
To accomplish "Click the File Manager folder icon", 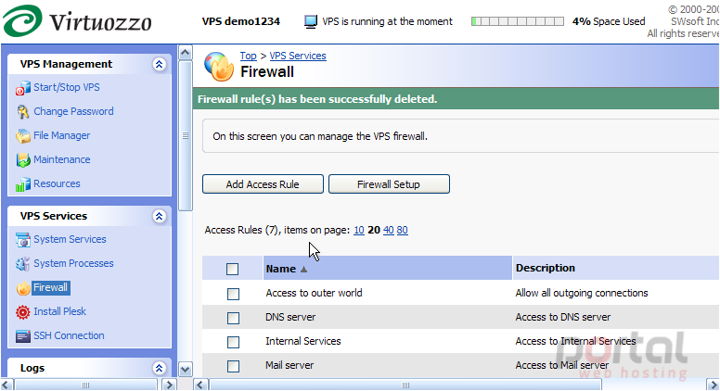I will [x=23, y=136].
